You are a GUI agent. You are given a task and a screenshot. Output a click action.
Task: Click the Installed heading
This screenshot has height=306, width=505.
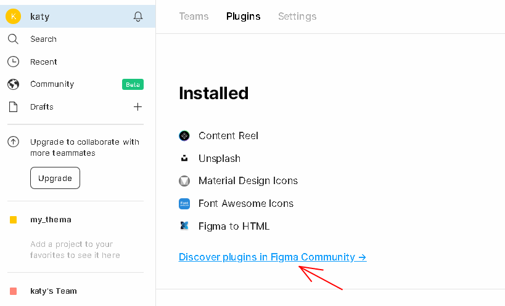[x=213, y=93]
